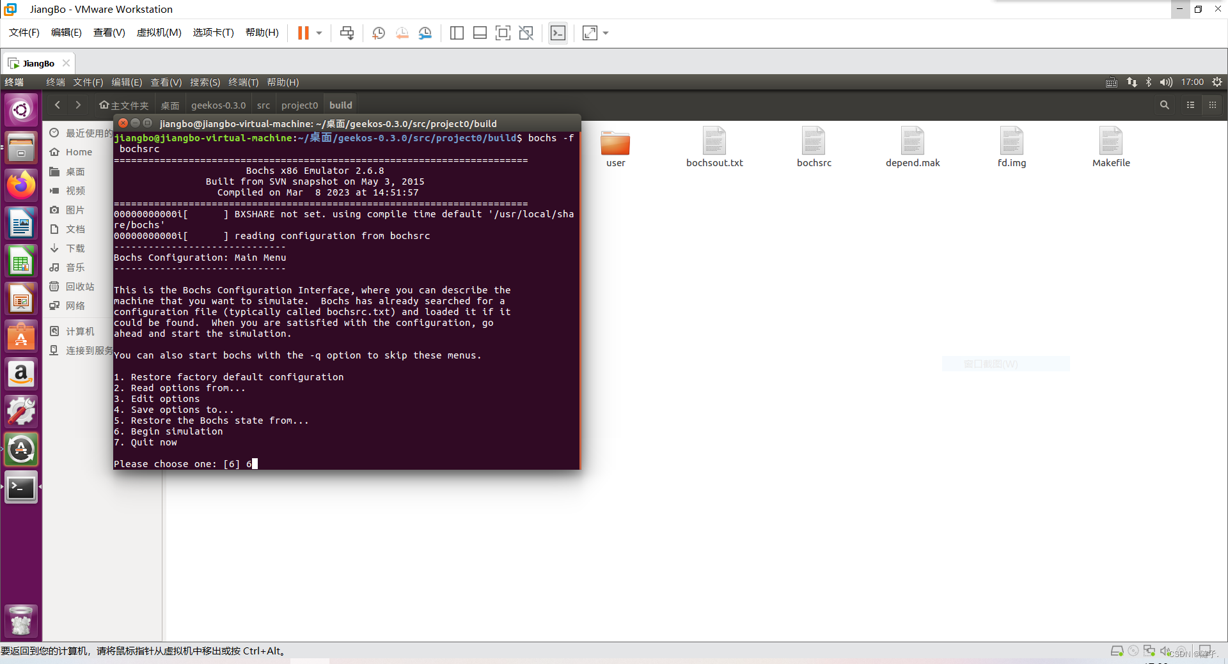
Task: Open the power gear menu in Ubuntu
Action: point(1217,82)
